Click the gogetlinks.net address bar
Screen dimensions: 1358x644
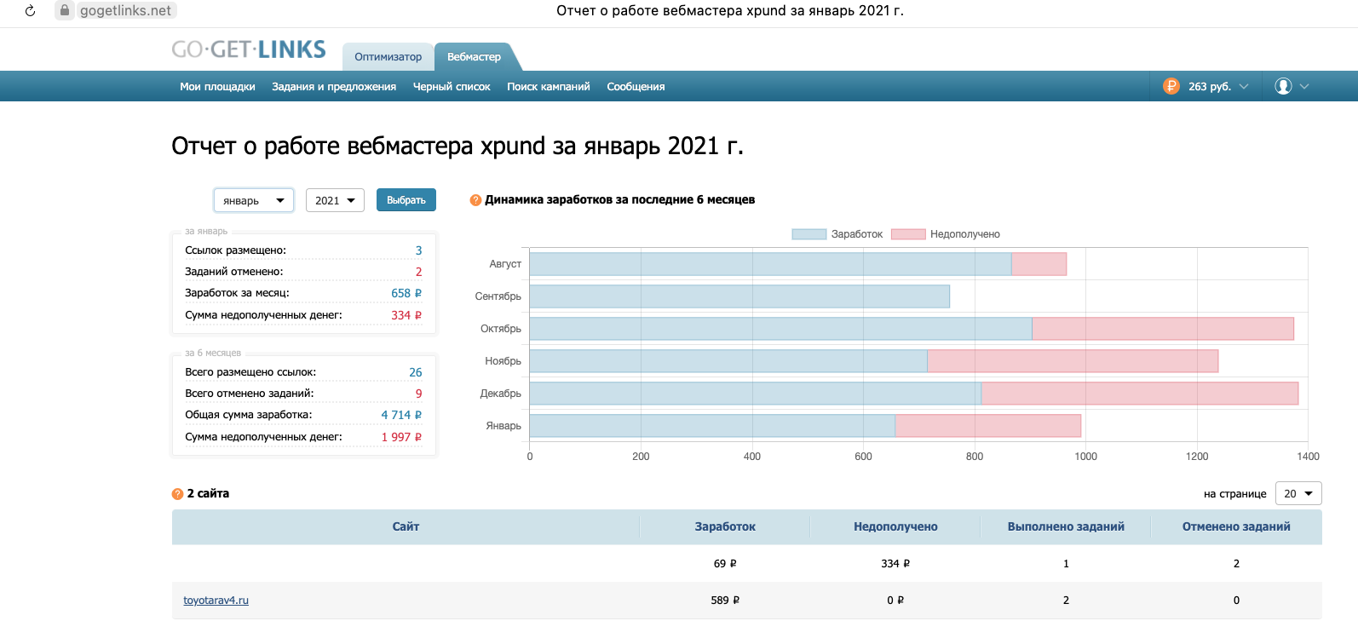pos(125,10)
